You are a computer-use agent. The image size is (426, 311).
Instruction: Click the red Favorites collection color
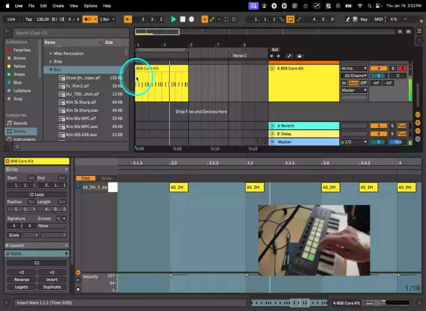[9, 50]
